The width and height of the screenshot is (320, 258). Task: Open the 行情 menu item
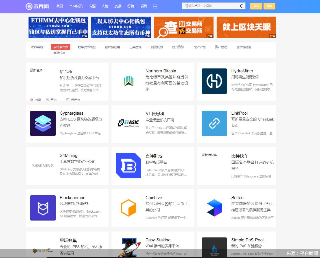pos(131,6)
